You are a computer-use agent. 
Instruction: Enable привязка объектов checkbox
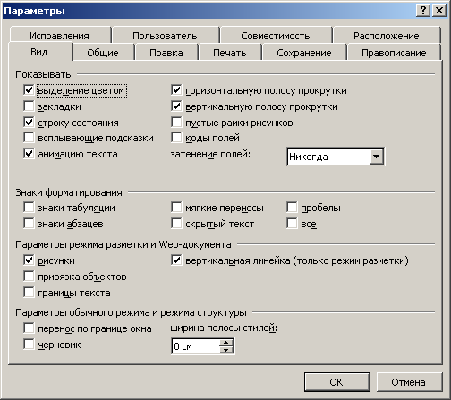(29, 277)
